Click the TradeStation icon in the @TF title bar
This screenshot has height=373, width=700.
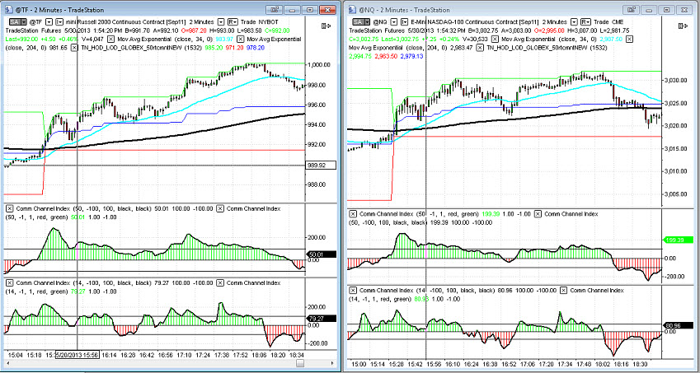click(x=8, y=10)
